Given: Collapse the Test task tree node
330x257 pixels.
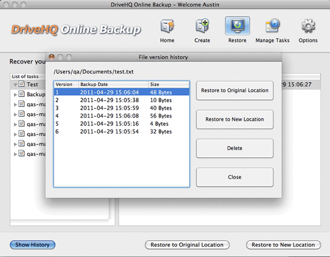Looking at the screenshot, I should click(x=15, y=85).
